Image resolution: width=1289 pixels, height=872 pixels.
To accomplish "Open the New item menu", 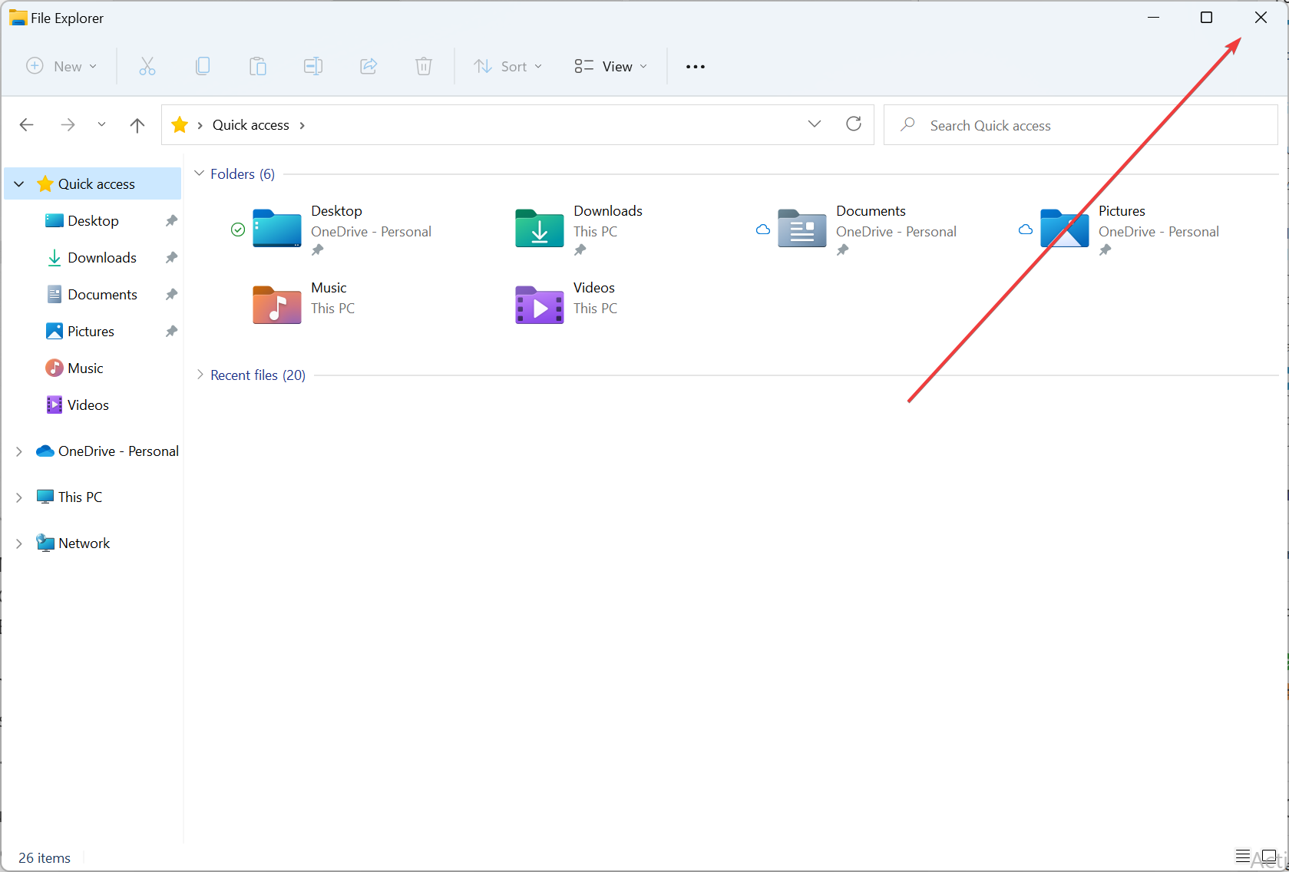I will [61, 66].
